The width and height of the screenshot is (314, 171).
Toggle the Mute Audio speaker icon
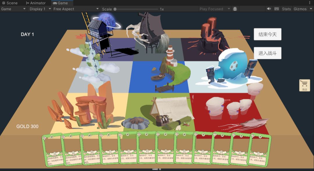[x=269, y=9]
